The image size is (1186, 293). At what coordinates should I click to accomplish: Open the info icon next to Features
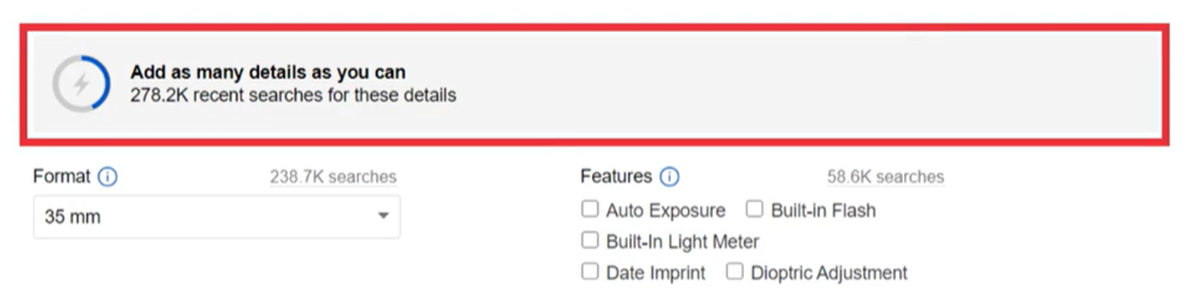coord(670,176)
